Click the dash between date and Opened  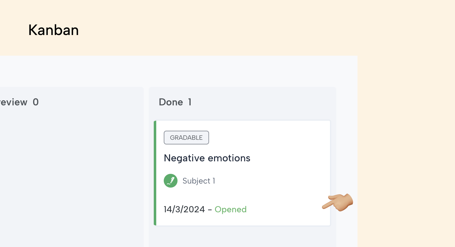coord(210,209)
